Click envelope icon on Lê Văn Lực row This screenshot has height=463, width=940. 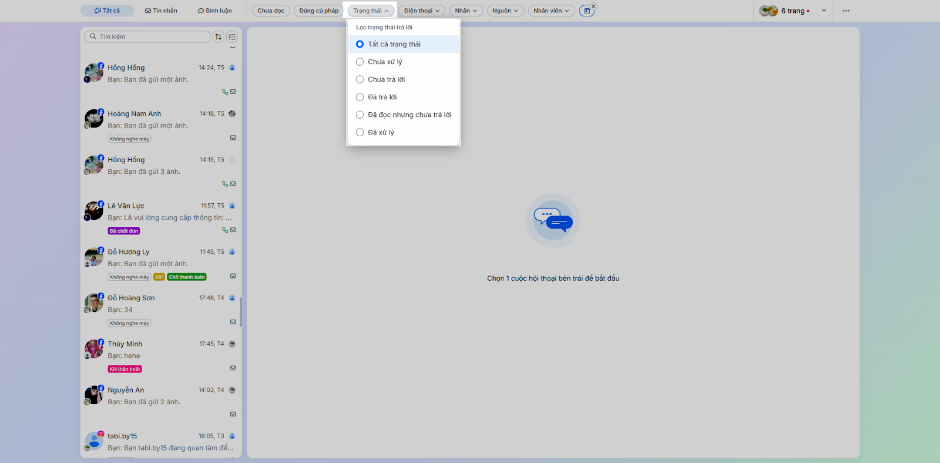coord(233,230)
